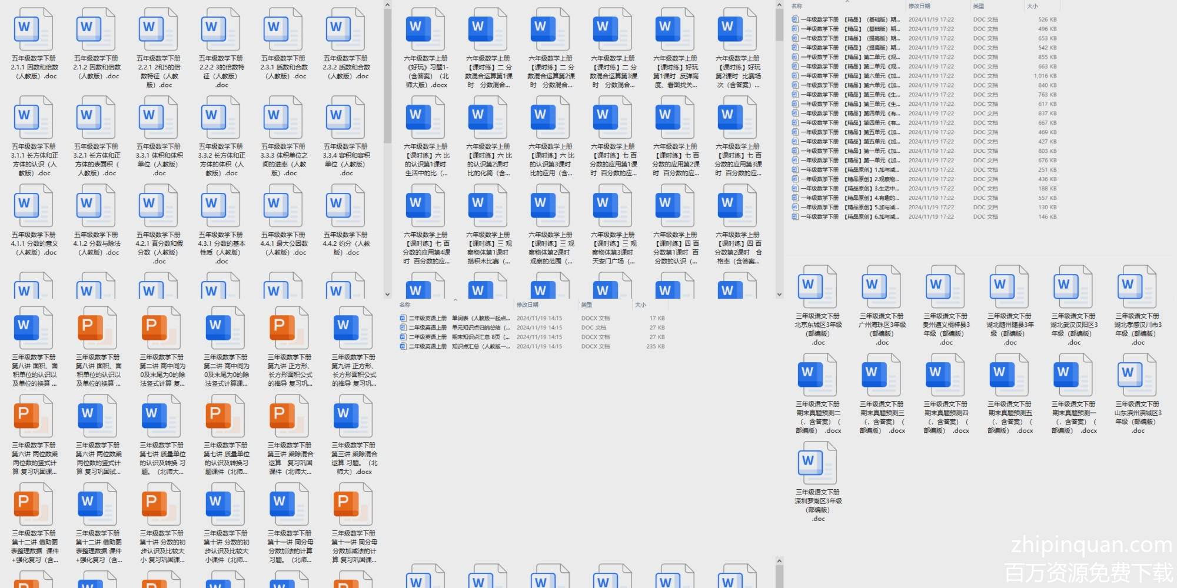Screen dimensions: 1177x588
Task: Select 五年级数学下册 4.4.2 约分 doc icon
Action: click(345, 206)
